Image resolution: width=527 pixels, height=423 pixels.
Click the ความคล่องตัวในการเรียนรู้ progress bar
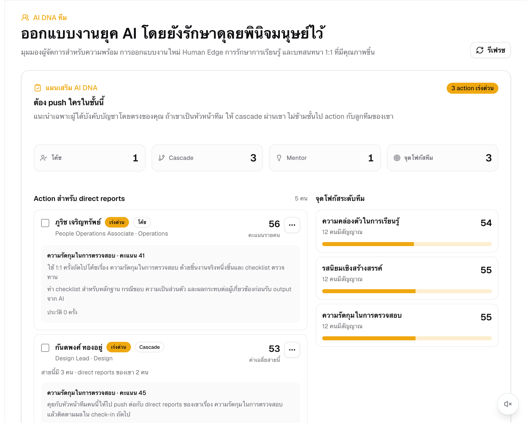(407, 244)
